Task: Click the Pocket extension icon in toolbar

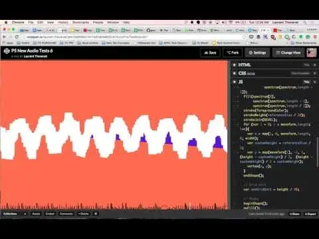Action: tap(251, 37)
